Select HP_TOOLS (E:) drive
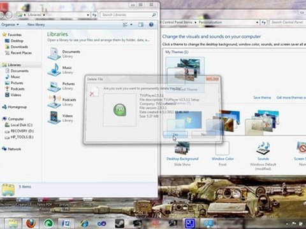This screenshot has height=229, width=306. [22, 137]
